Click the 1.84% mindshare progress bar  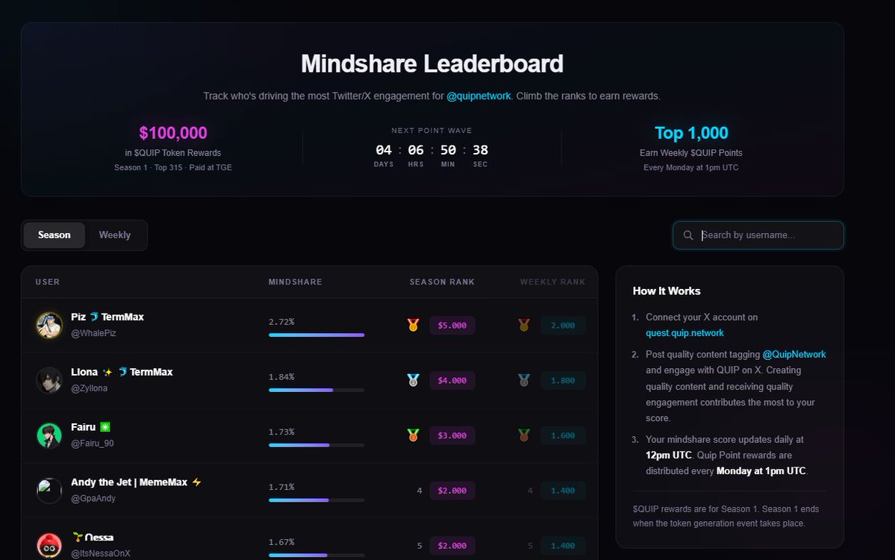click(x=316, y=390)
